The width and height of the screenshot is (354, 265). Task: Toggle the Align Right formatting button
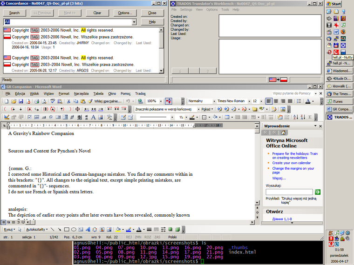point(283,101)
